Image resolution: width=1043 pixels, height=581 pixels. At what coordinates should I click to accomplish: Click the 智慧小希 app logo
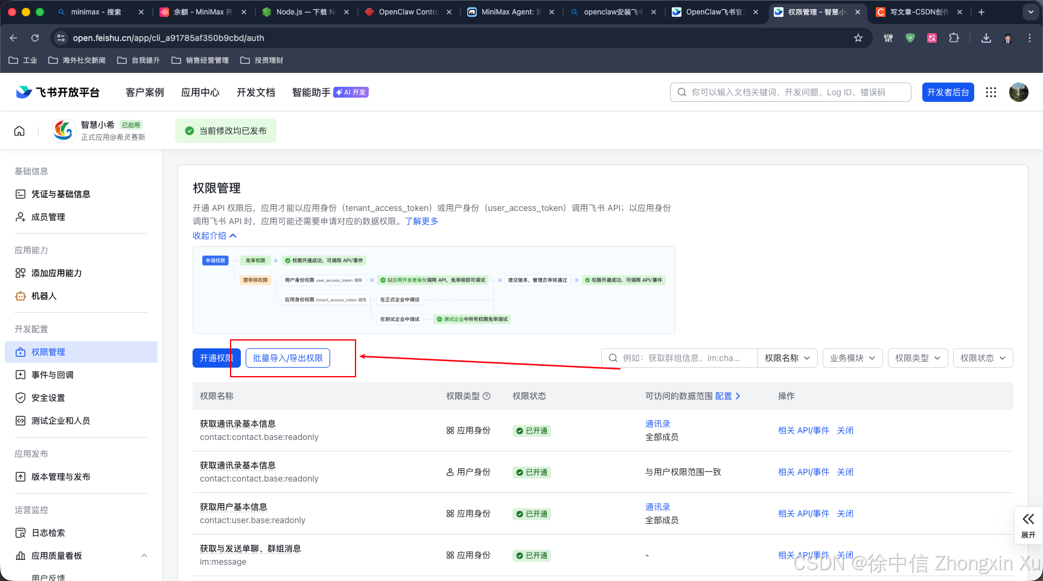click(x=63, y=130)
